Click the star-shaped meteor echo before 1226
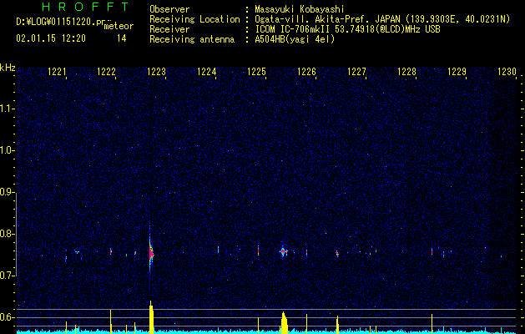525x334 pixels. (283, 251)
